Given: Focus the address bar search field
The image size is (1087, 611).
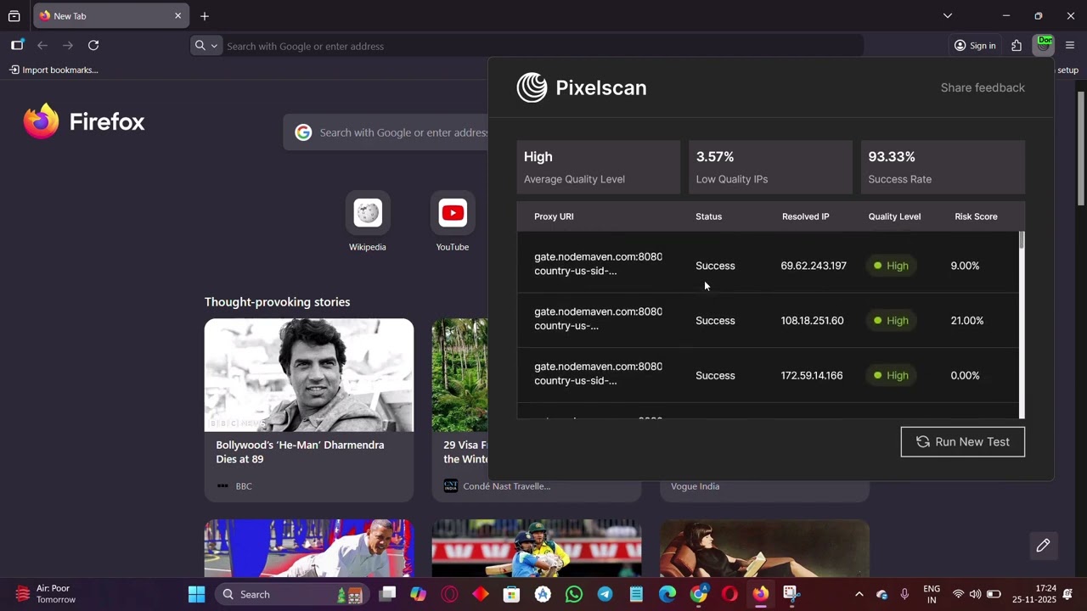Looking at the screenshot, I should [542, 46].
